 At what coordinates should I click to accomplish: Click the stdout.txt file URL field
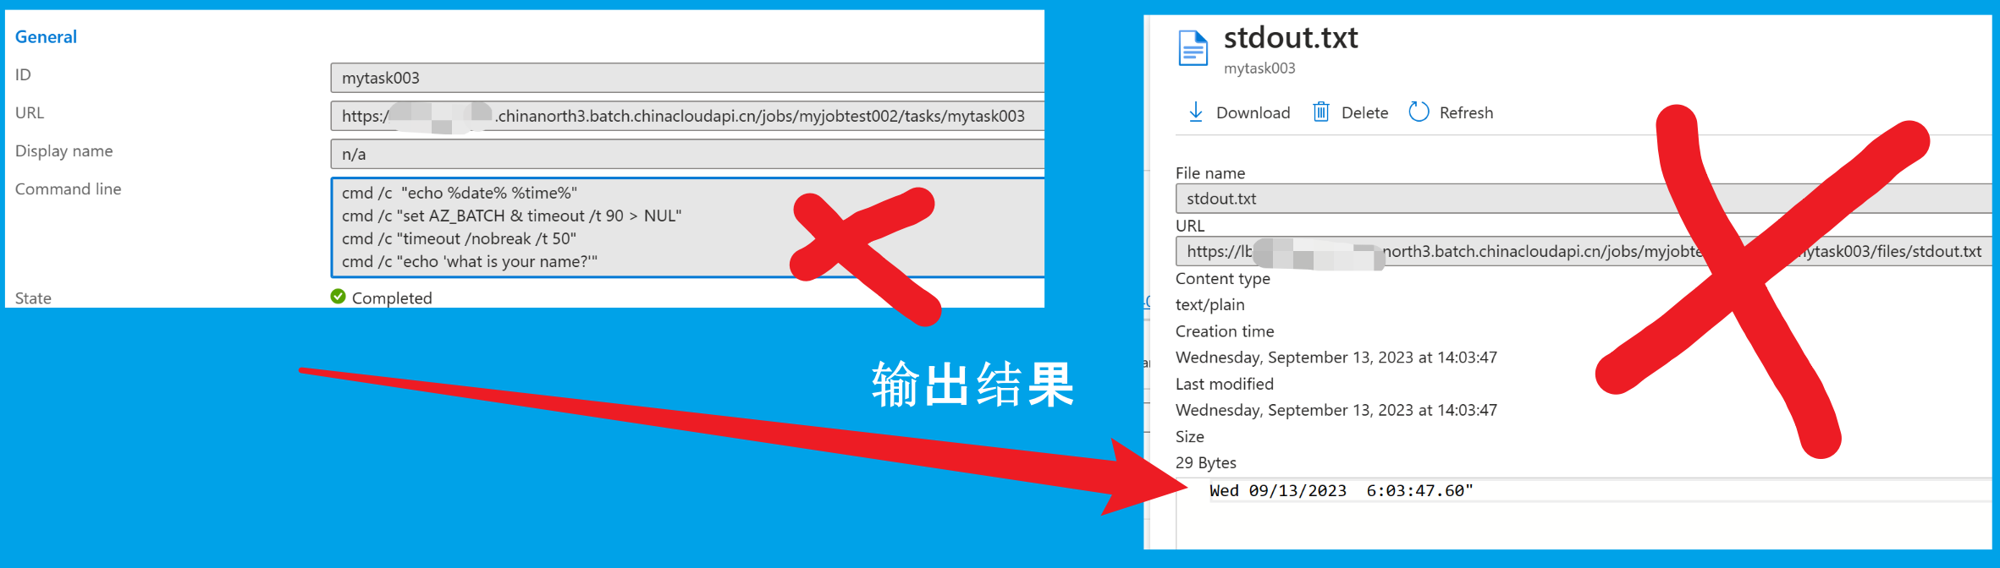[1584, 251]
